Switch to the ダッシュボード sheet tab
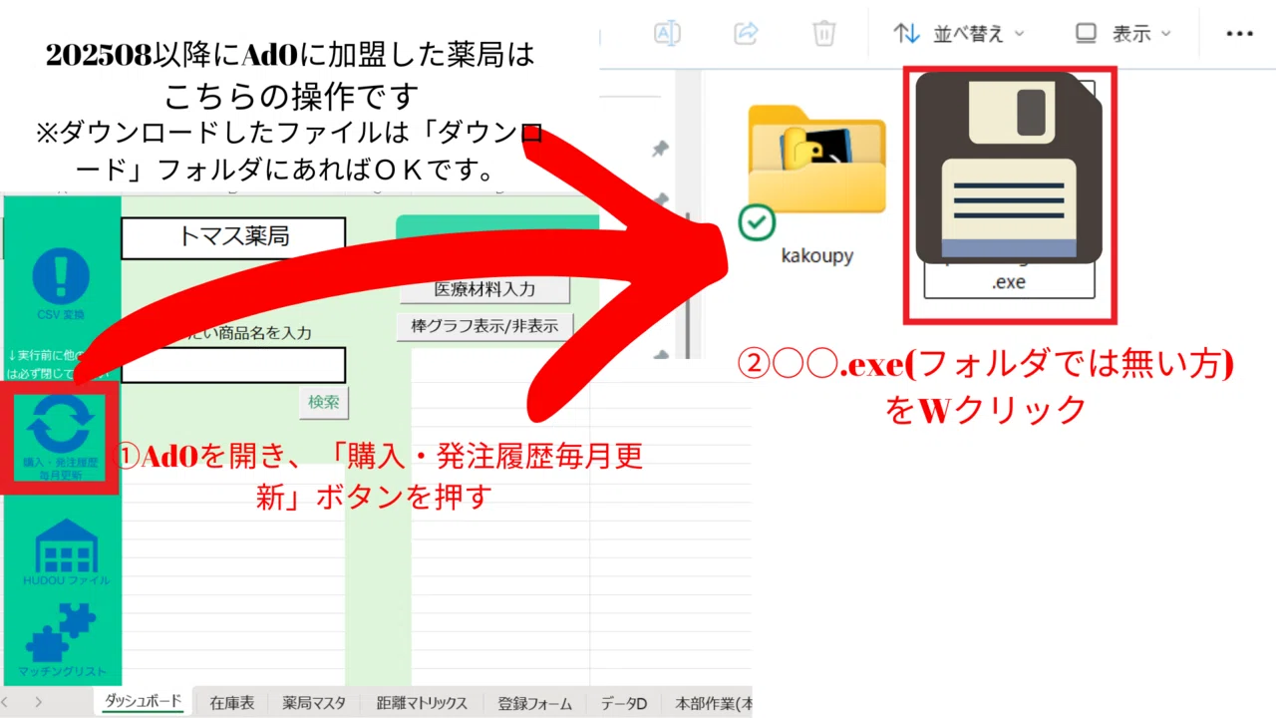Viewport: 1276px width, 718px height. [x=144, y=702]
